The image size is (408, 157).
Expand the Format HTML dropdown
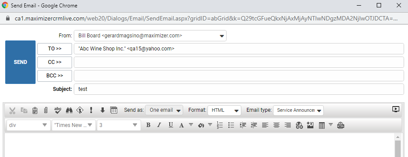pos(224,110)
